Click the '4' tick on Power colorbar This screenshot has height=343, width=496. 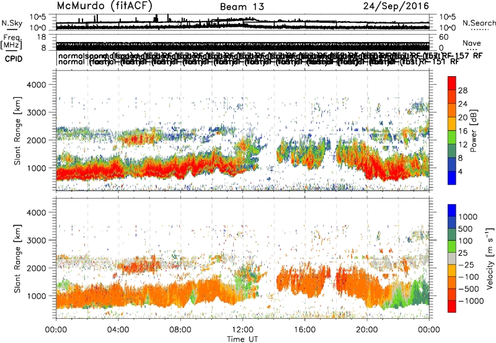click(460, 171)
